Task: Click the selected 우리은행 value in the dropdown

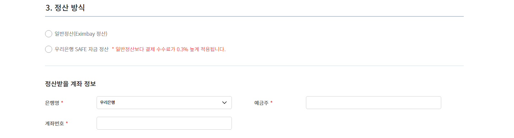Action: coord(108,102)
